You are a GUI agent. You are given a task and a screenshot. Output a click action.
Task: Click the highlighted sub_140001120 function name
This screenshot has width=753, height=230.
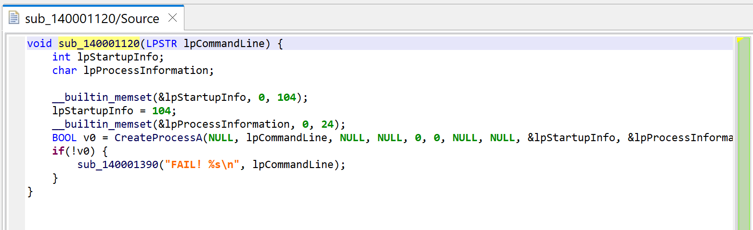tap(99, 44)
